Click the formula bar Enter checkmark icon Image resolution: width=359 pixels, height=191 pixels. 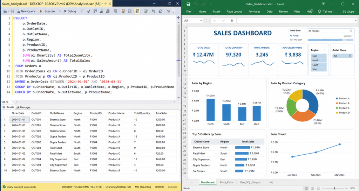(223, 21)
